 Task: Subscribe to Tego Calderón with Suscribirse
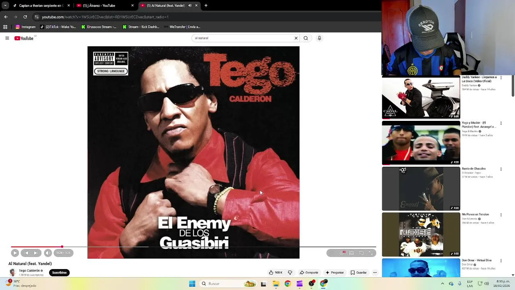(59, 273)
